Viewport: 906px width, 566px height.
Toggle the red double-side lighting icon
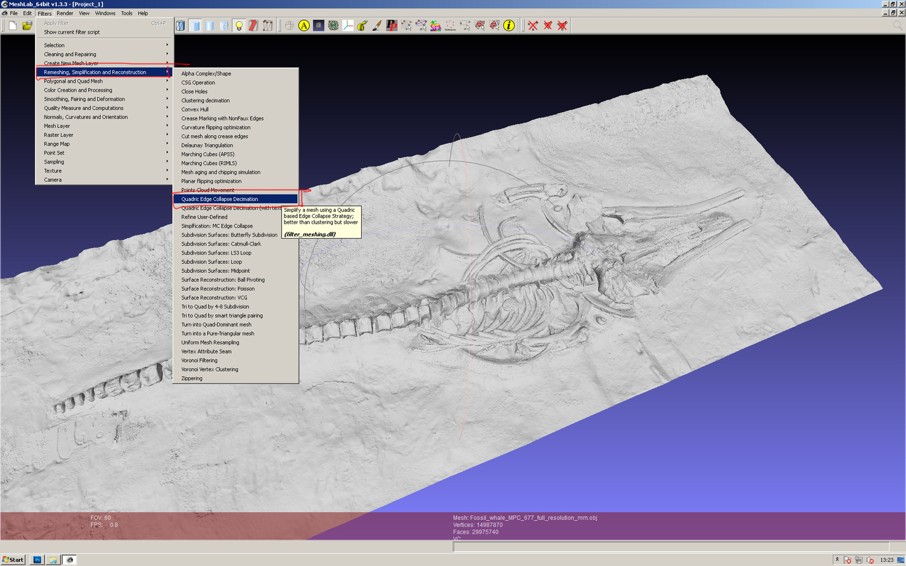pyautogui.click(x=253, y=25)
